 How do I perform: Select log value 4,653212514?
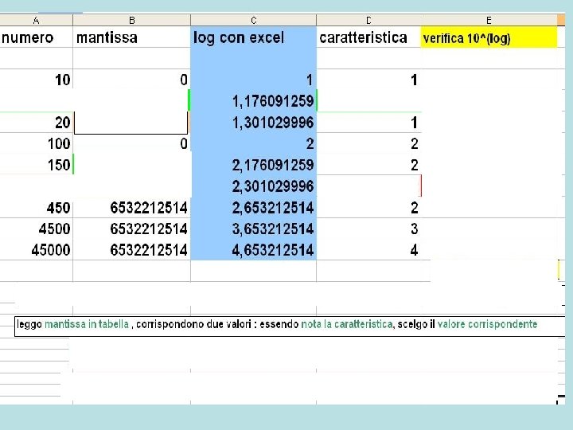tap(253, 250)
